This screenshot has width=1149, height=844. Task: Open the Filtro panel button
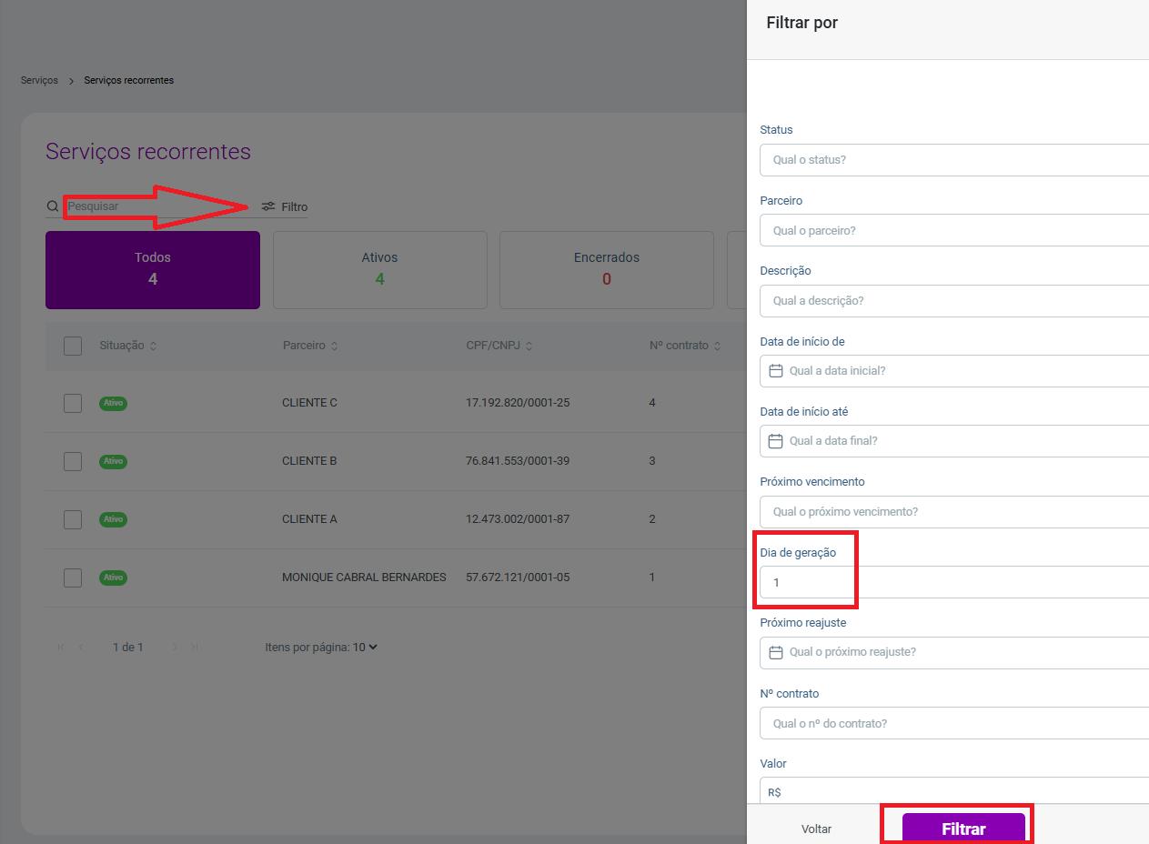[x=285, y=206]
